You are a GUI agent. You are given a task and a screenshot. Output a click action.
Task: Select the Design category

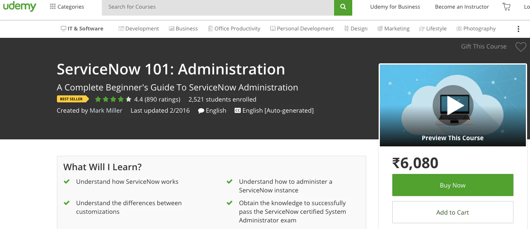pos(356,28)
